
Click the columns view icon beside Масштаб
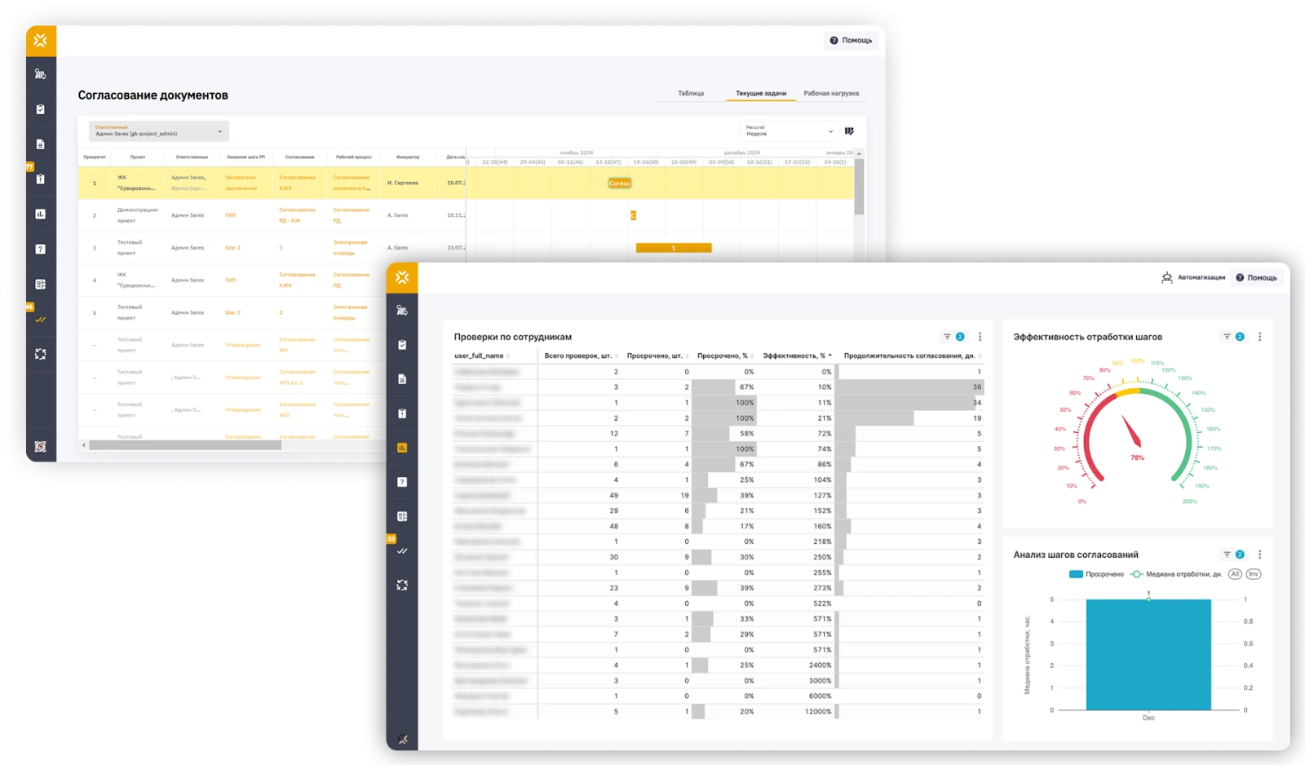[849, 131]
